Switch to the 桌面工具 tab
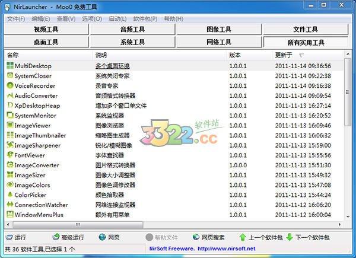 coord(46,42)
